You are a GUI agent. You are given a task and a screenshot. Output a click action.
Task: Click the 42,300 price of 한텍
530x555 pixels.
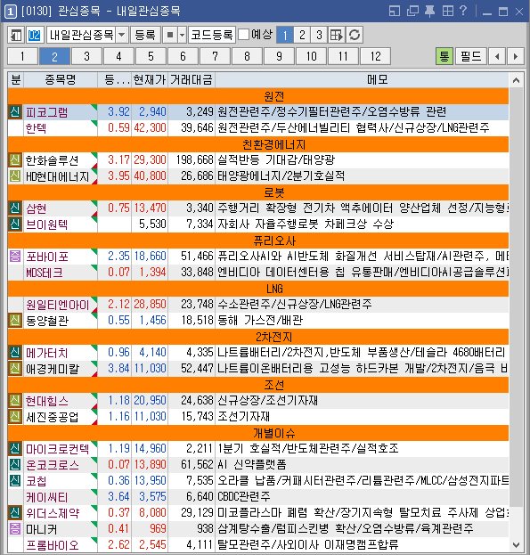click(150, 127)
